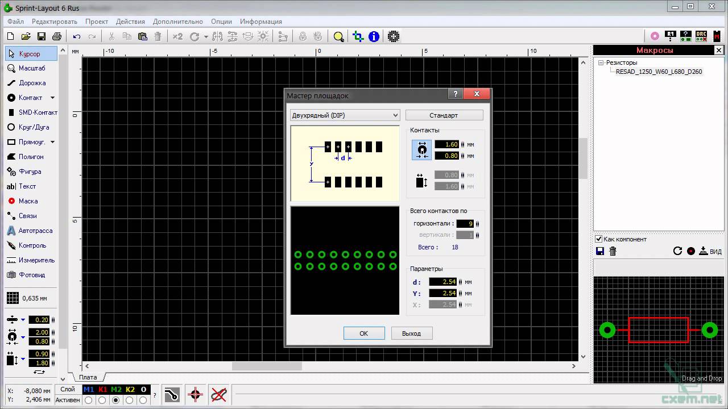Select the Круг/Дуга tool
Screen dimensions: 728x409
coord(31,127)
